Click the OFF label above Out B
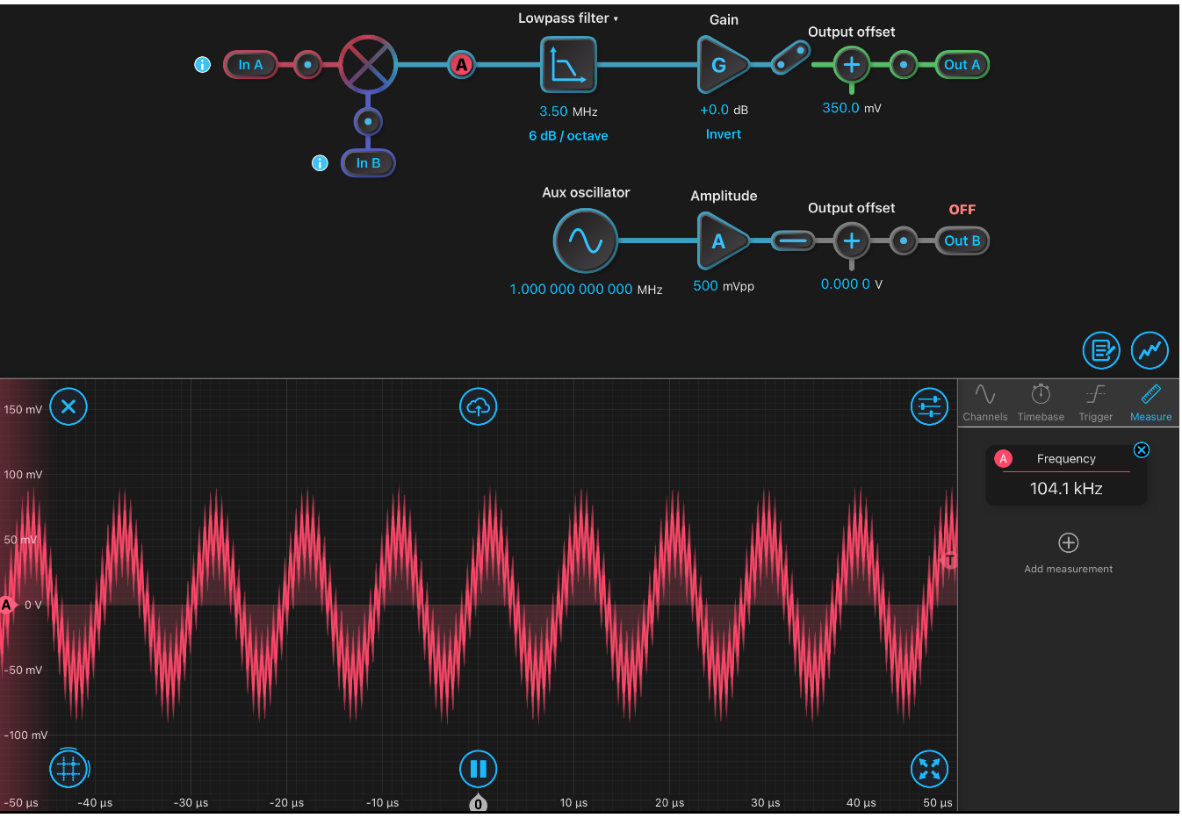Screen dimensions: 1182x818 point(962,210)
